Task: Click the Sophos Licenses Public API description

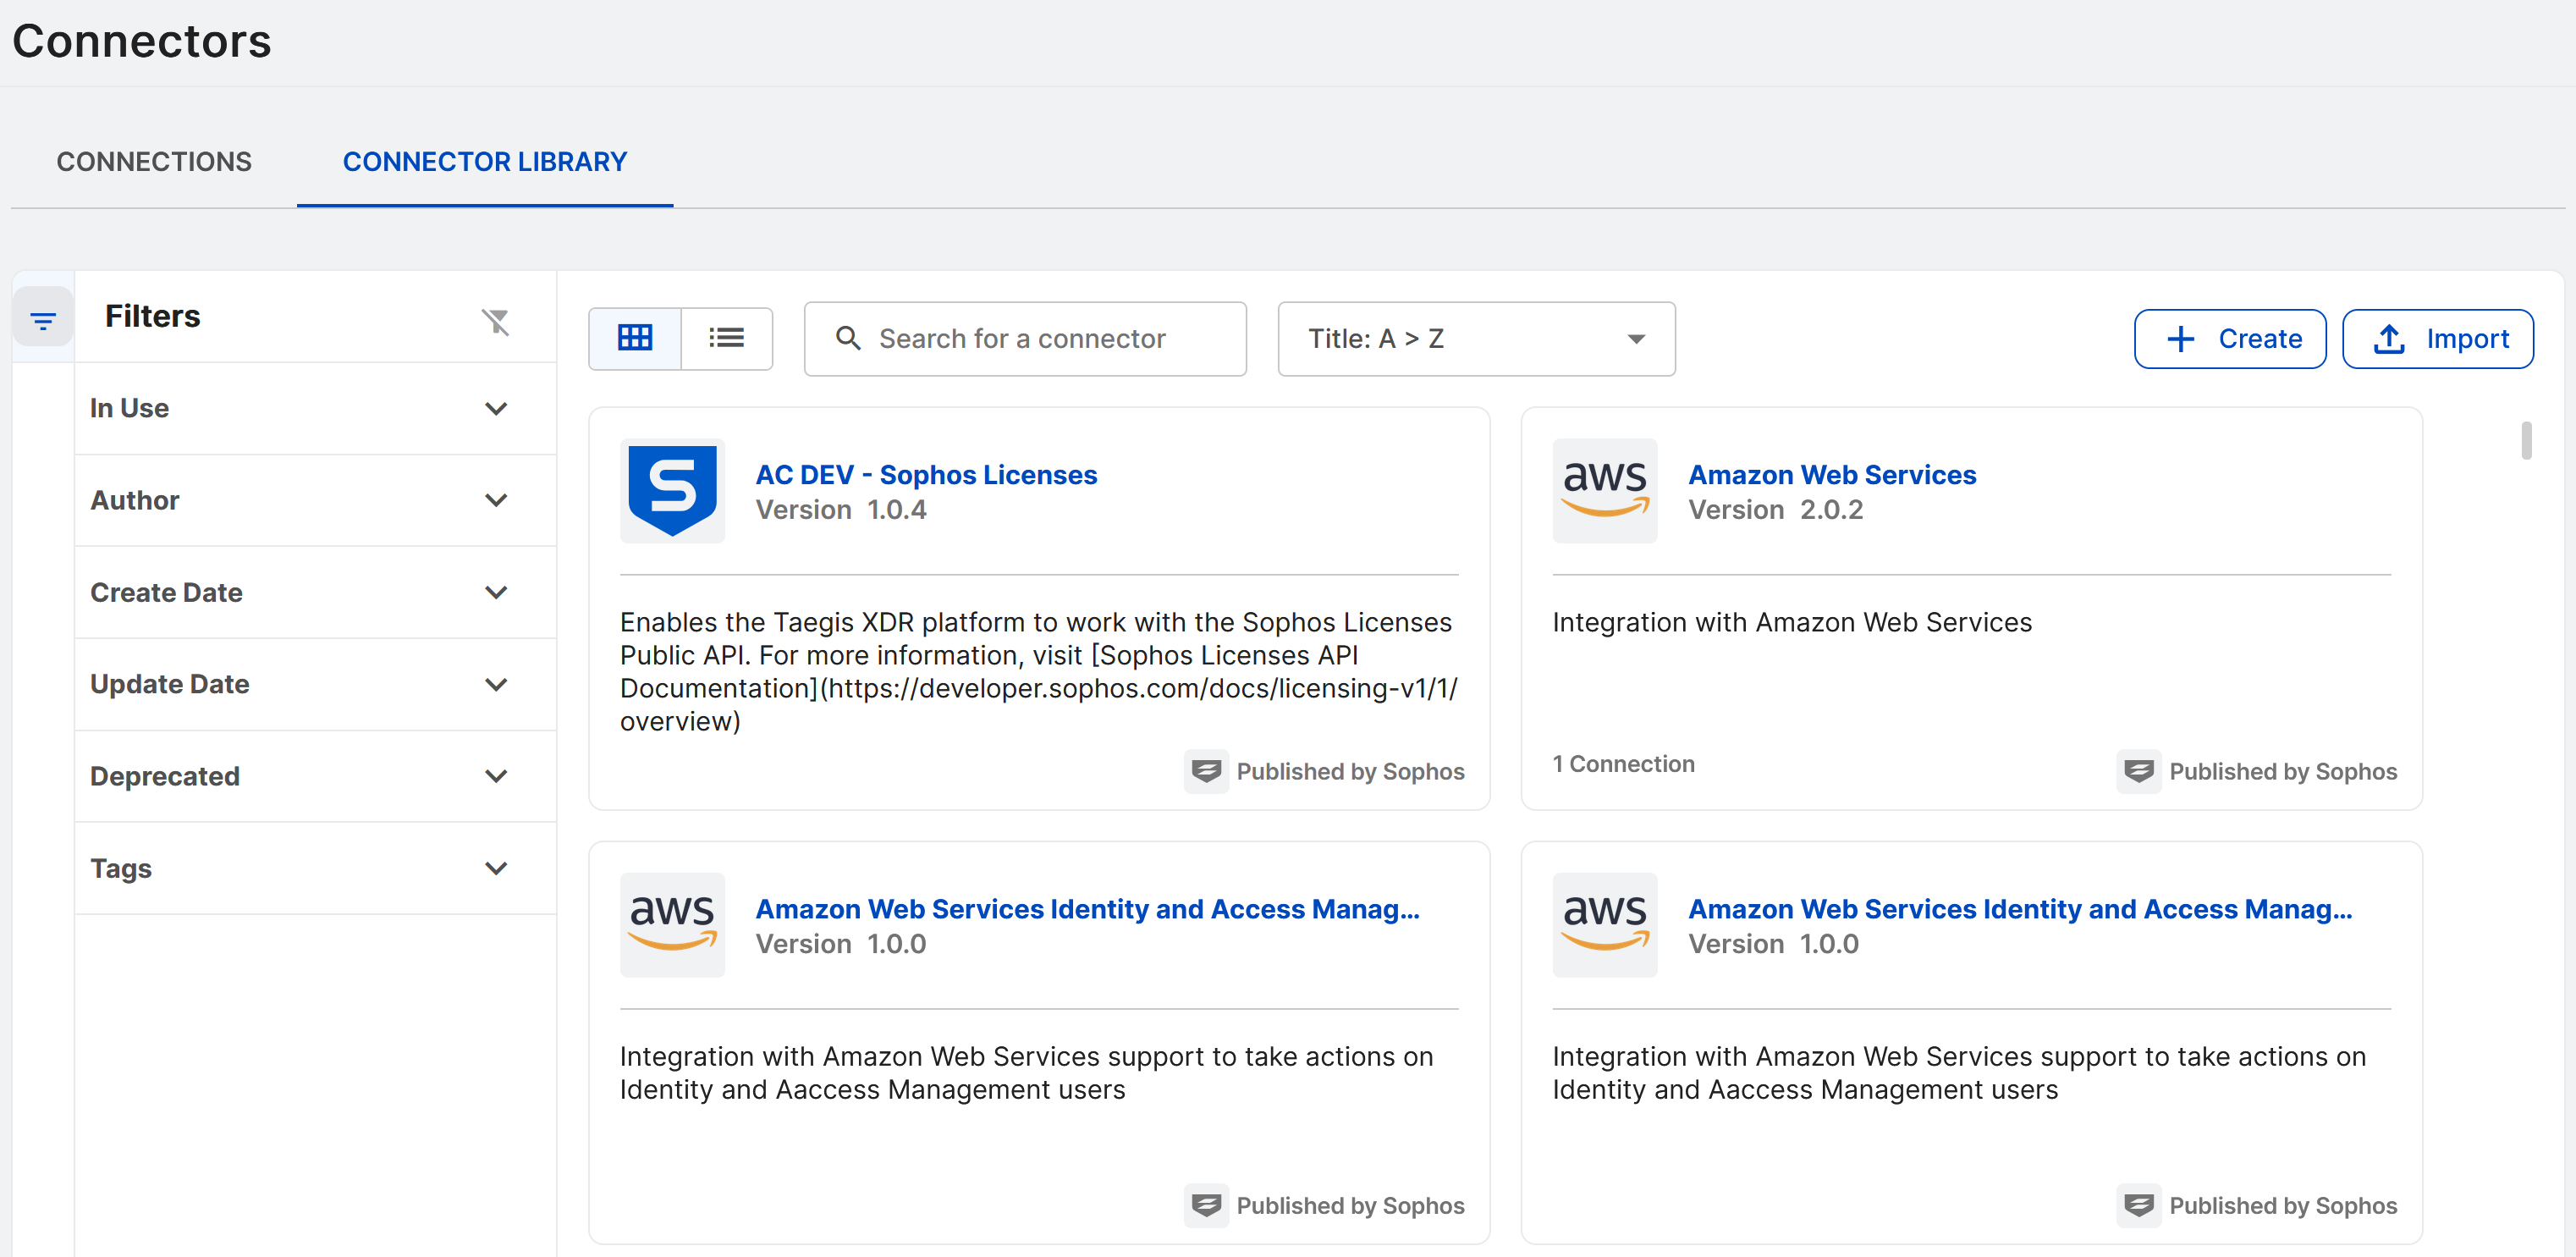Action: coord(1039,671)
